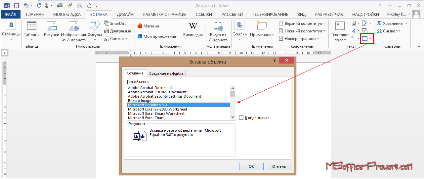Click the Object icon highlighted in red
The image size is (425, 179).
tap(365, 39)
